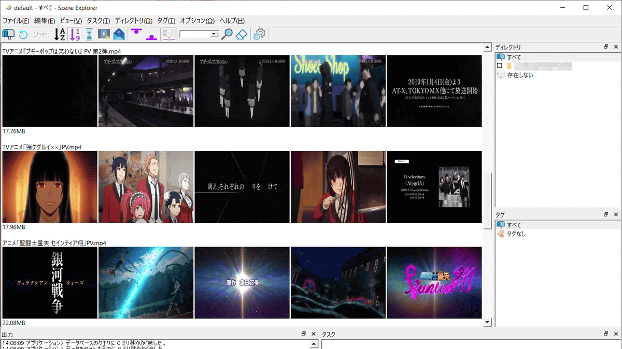Open the タスク(T) menu

(98, 21)
